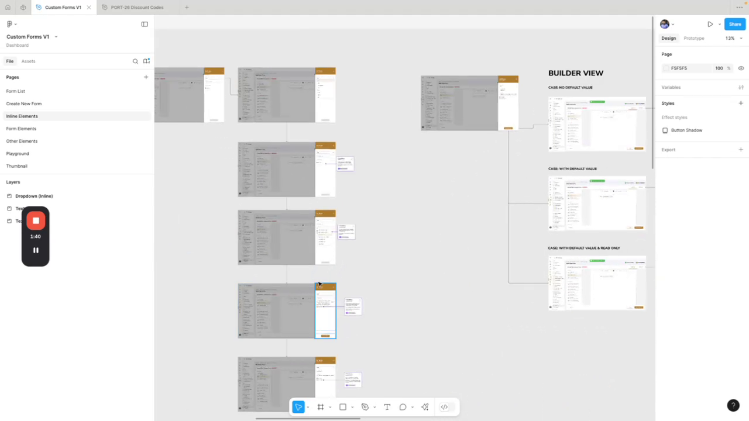Select the highlighted blue frame on canvas

click(325, 310)
